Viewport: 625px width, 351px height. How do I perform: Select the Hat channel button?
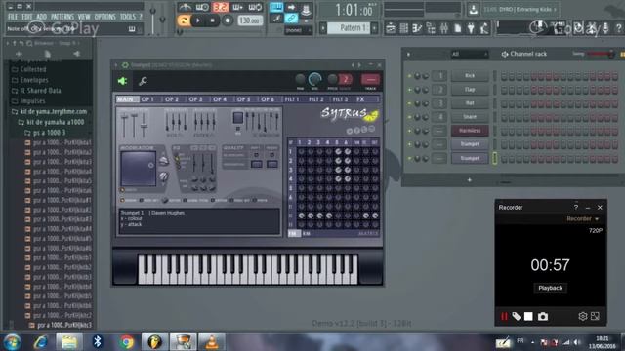[x=470, y=103]
